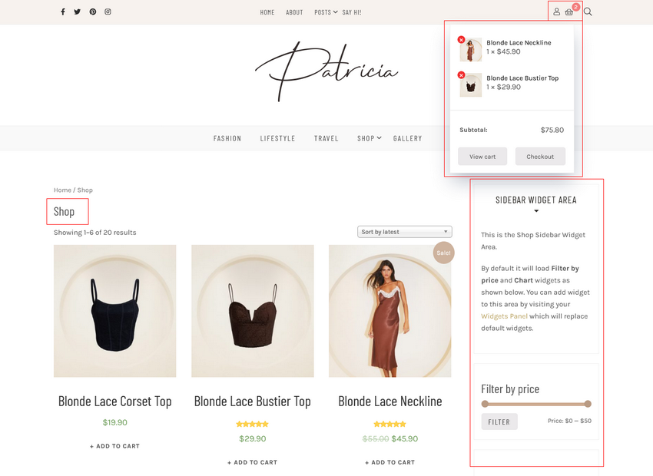Open Blonde Lace Neckline mini cart thumbnail
The width and height of the screenshot is (653, 476).
(471, 50)
